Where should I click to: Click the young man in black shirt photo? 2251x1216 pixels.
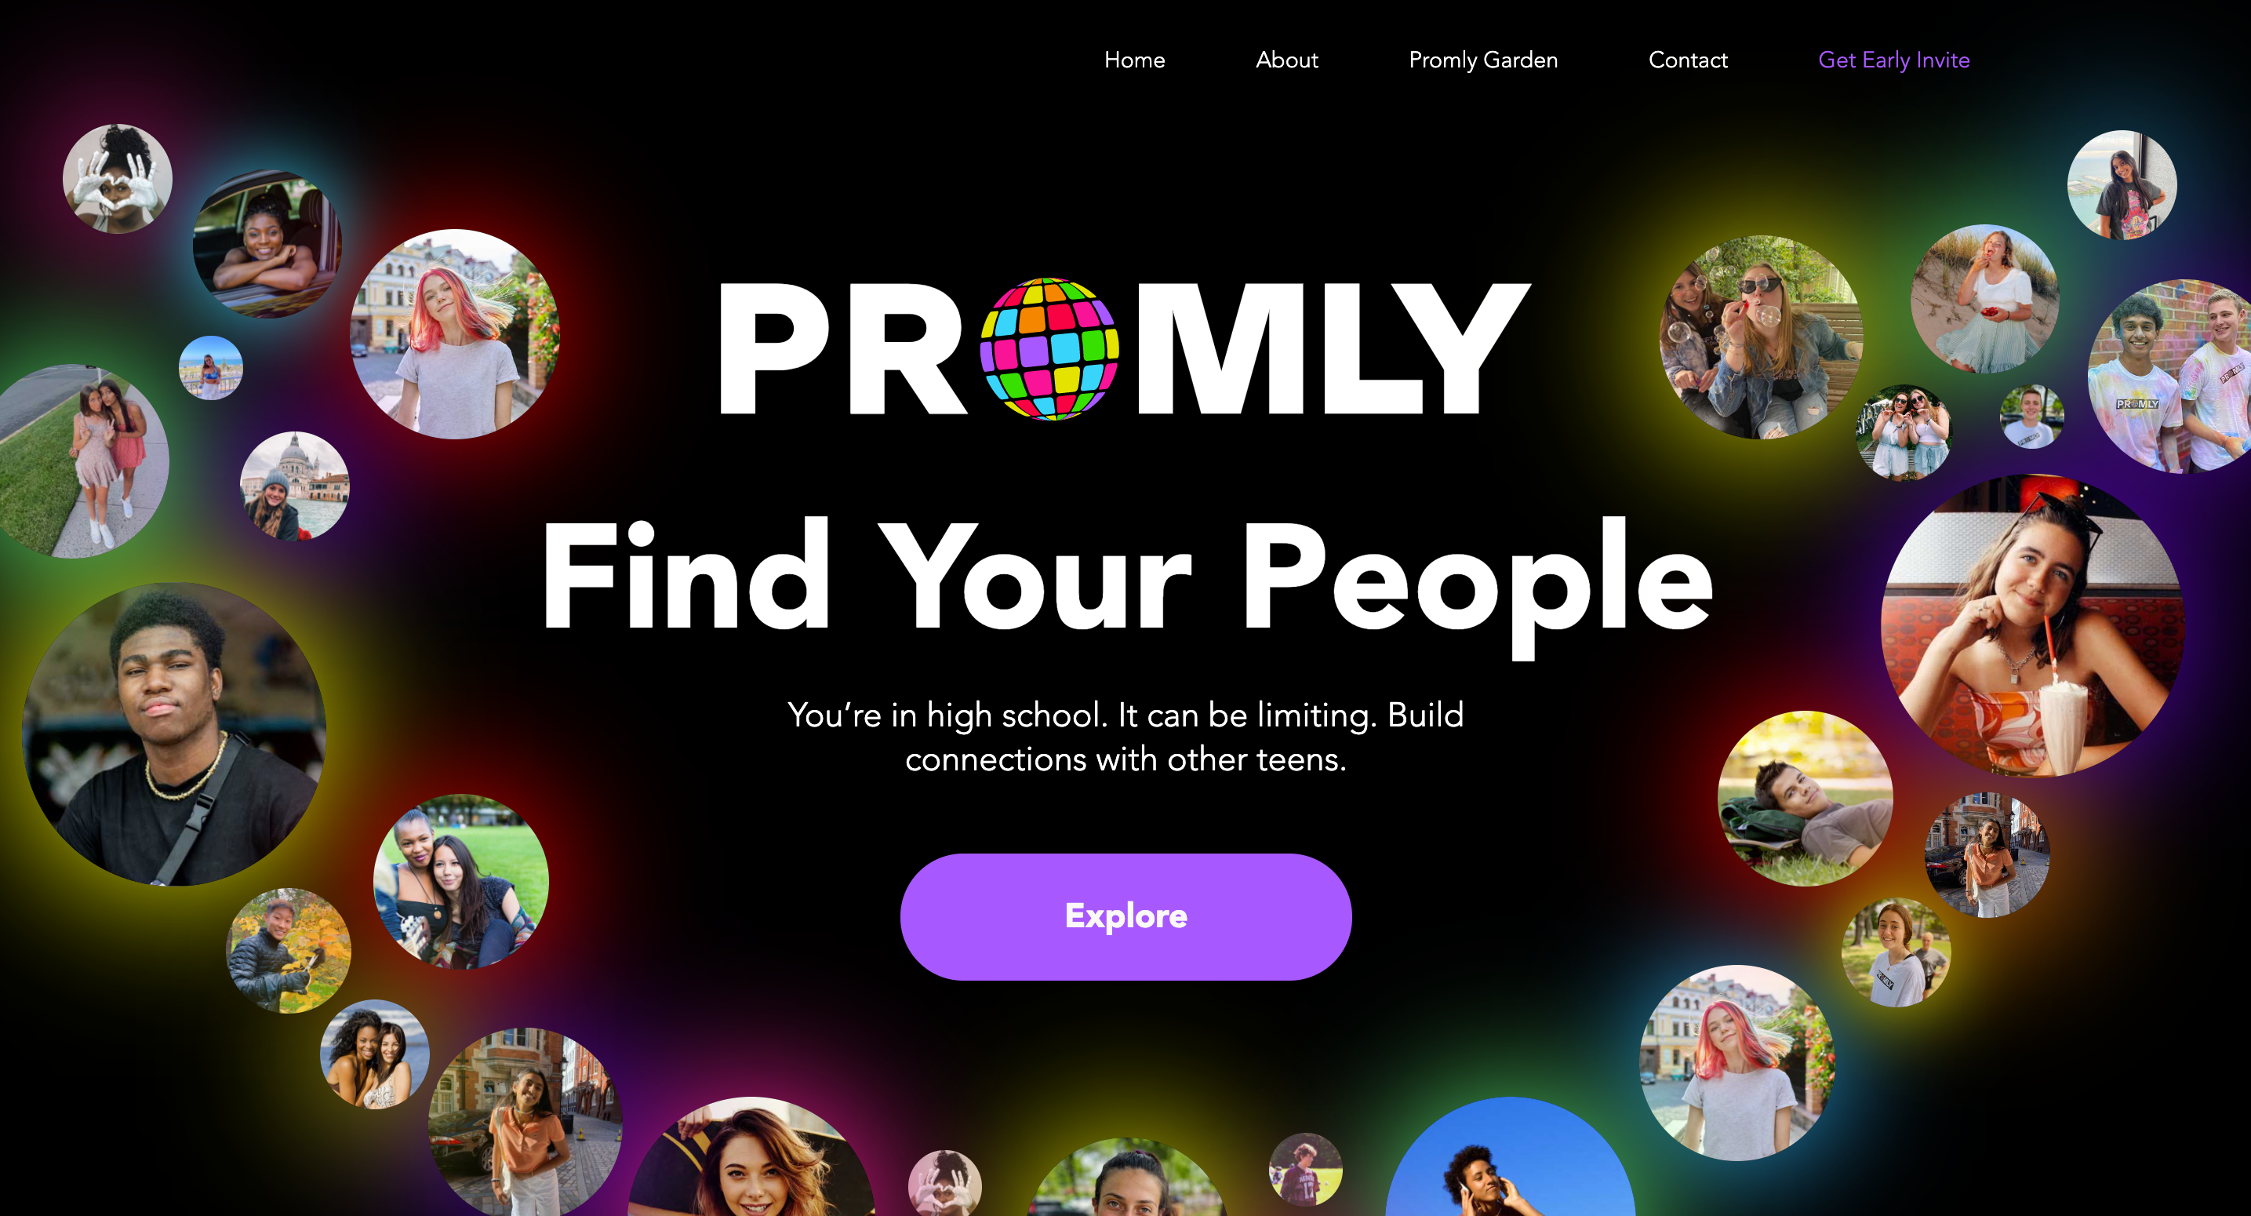point(174,734)
